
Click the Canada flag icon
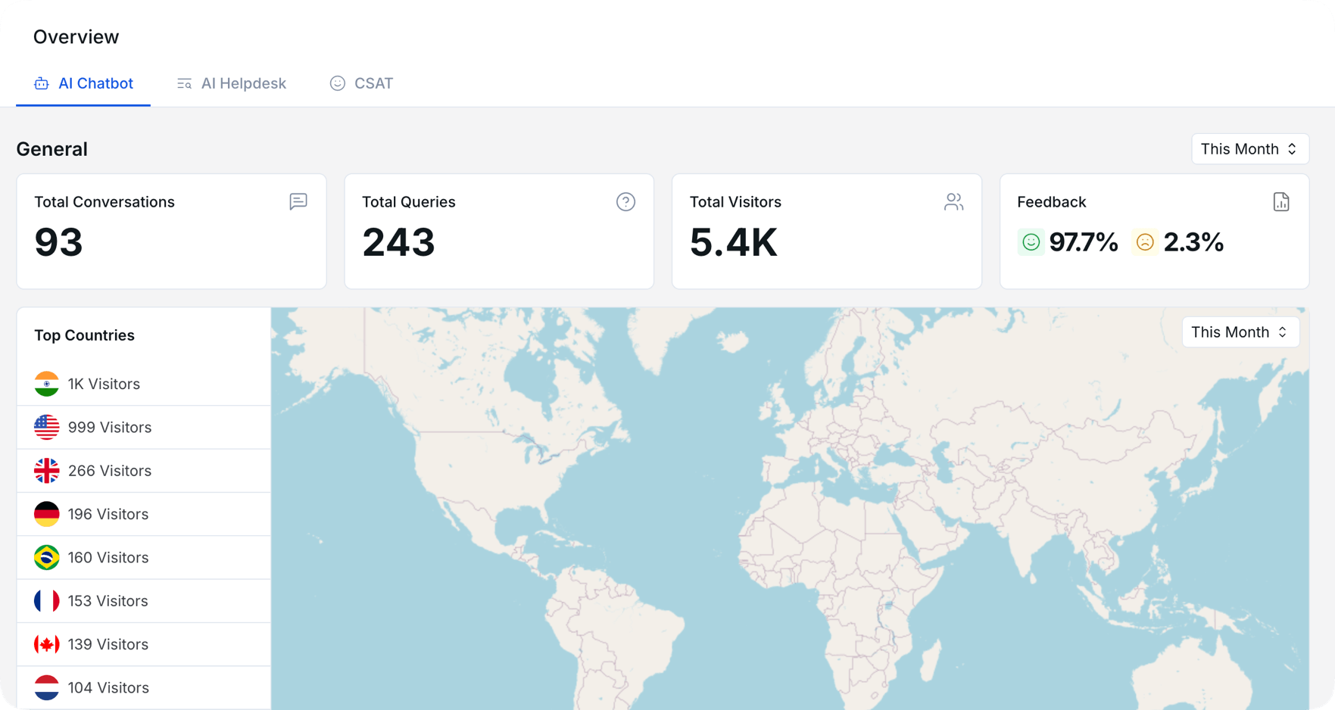47,644
